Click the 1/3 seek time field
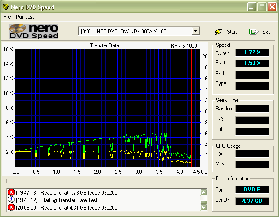Viewport: 279px width, 217px height. 252,120
